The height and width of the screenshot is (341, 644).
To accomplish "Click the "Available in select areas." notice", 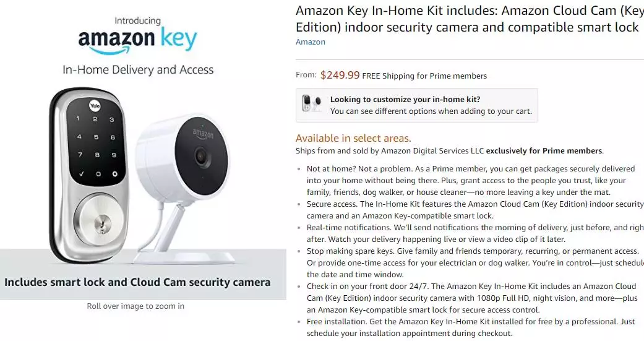I will pyautogui.click(x=353, y=138).
